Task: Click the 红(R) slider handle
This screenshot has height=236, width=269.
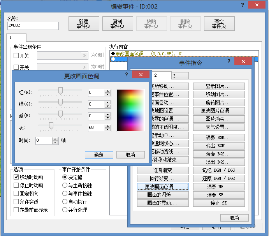Action: pos(60,91)
